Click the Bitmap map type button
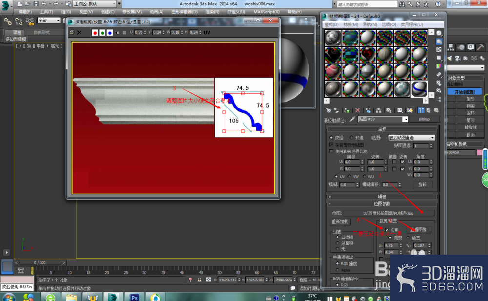 (424, 119)
